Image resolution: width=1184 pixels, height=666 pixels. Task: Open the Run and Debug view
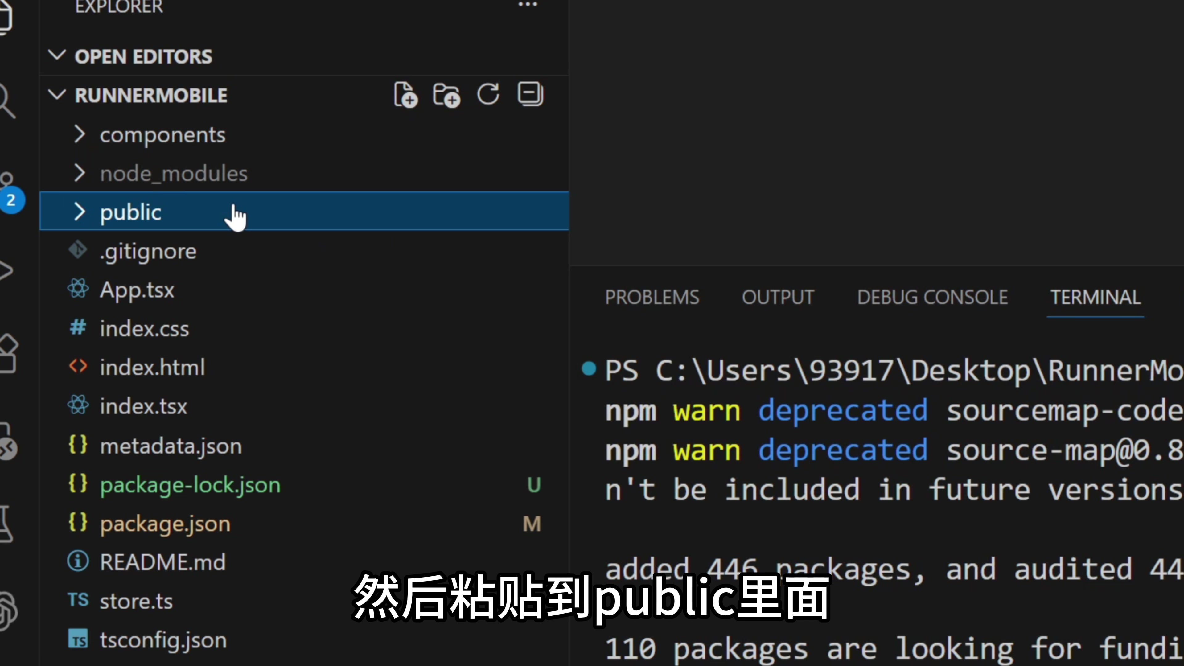pos(6,270)
